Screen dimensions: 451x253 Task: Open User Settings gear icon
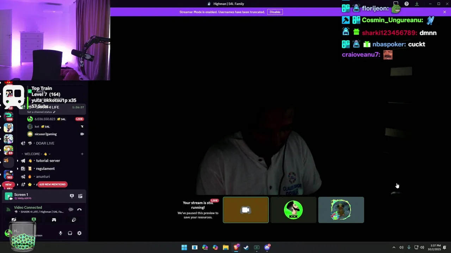(x=79, y=233)
